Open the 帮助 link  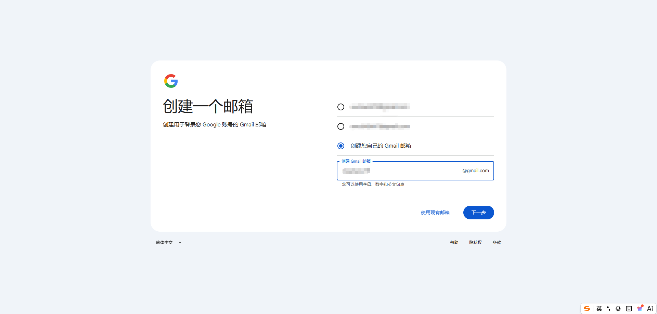454,243
